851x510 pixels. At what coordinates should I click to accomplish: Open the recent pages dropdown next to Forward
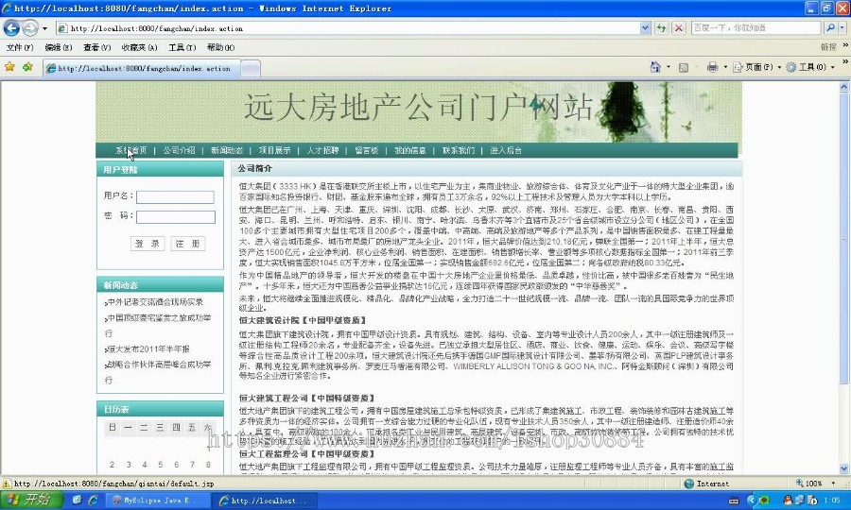coord(44,28)
